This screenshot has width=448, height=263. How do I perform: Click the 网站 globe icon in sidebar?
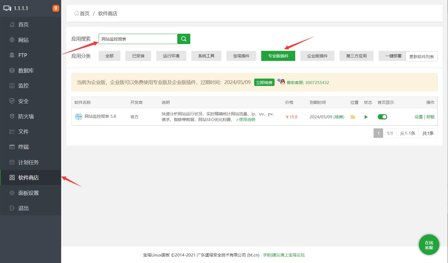[x=12, y=40]
